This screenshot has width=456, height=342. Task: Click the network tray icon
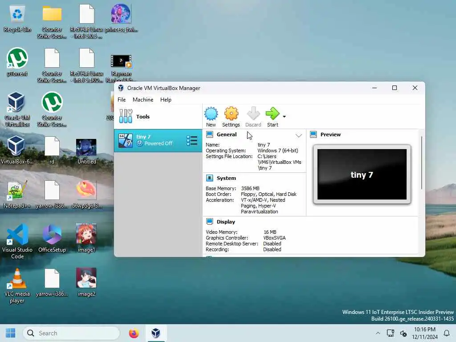coord(390,333)
